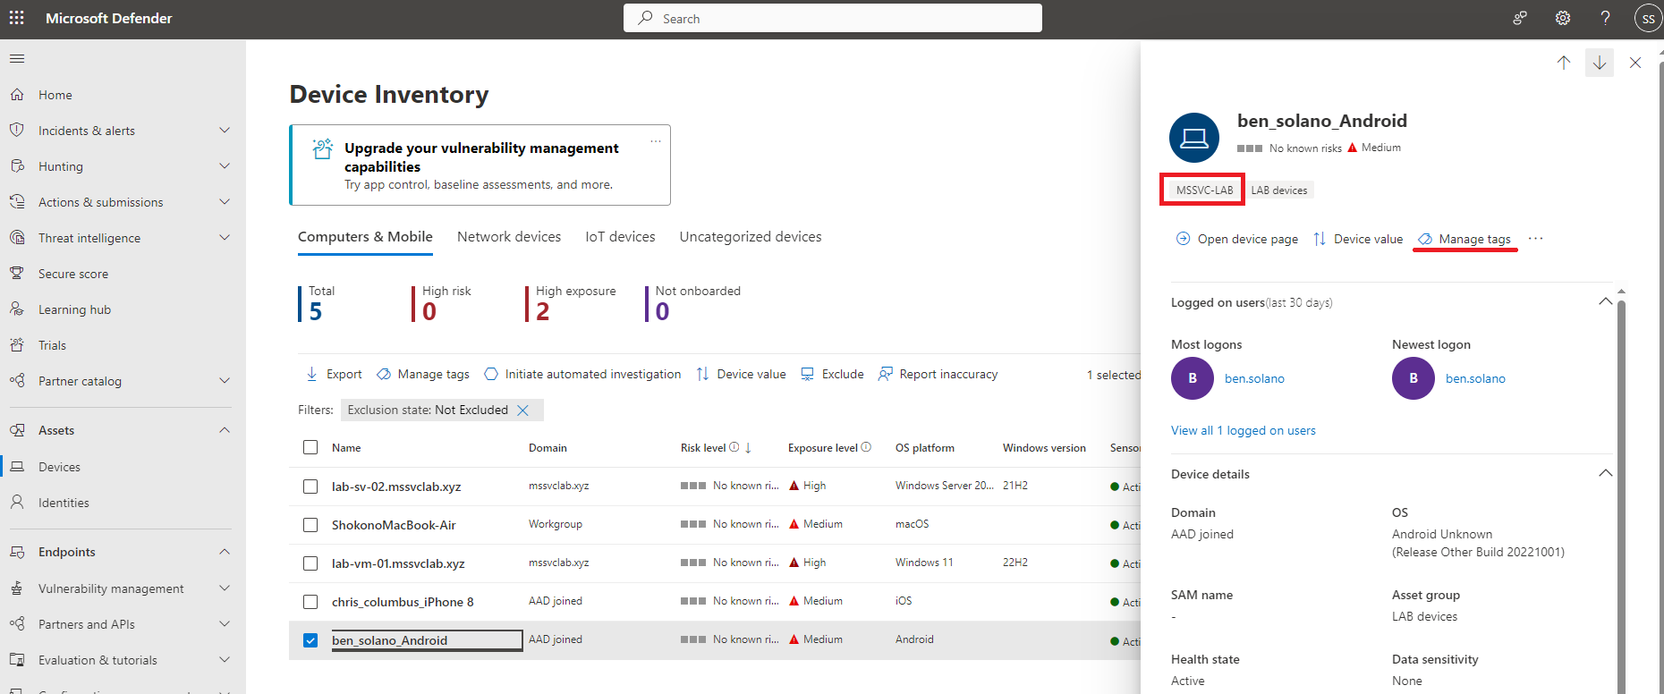Click the MSSVC-LAB tag
This screenshot has width=1664, height=694.
click(1204, 190)
